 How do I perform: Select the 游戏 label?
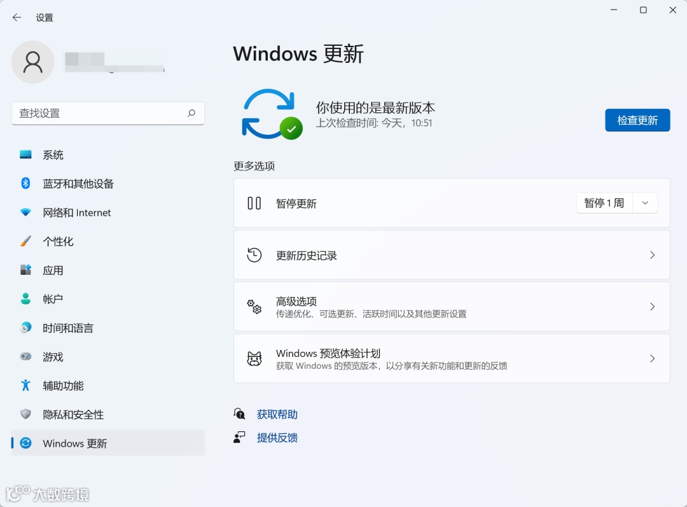point(53,357)
